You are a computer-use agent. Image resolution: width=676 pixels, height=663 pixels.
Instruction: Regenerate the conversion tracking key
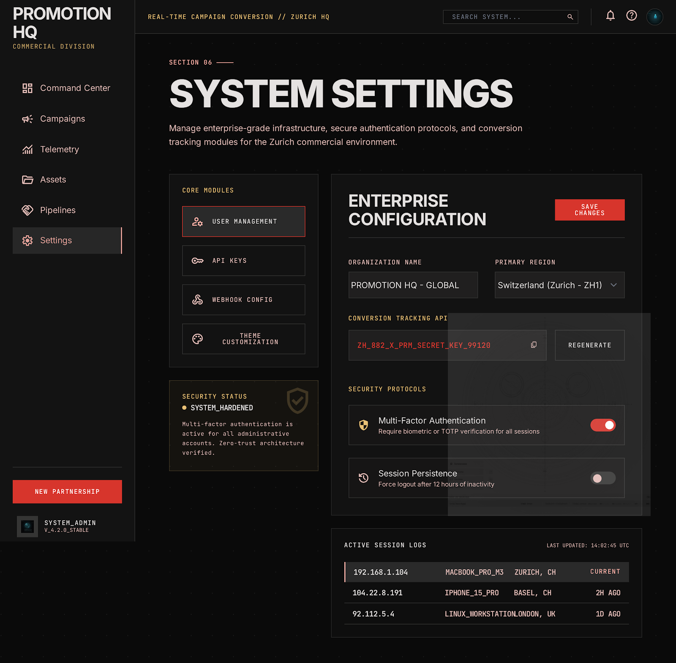(x=589, y=345)
